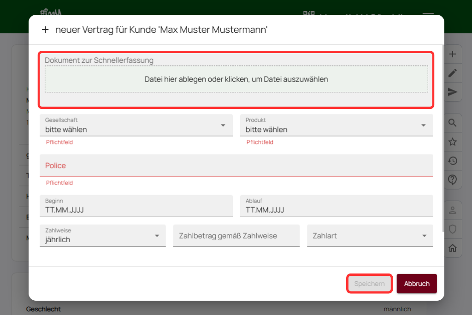Click the help question mark icon
This screenshot has height=315, width=472.
pos(453,180)
